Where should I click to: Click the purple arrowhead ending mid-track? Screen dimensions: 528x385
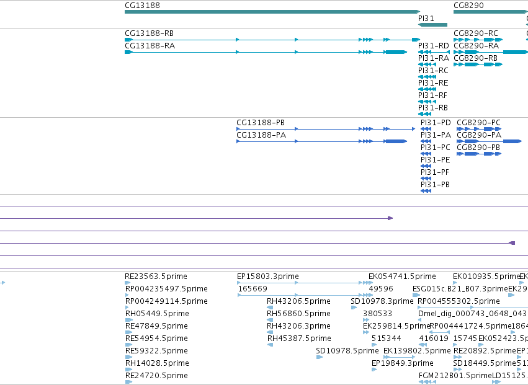click(x=390, y=218)
